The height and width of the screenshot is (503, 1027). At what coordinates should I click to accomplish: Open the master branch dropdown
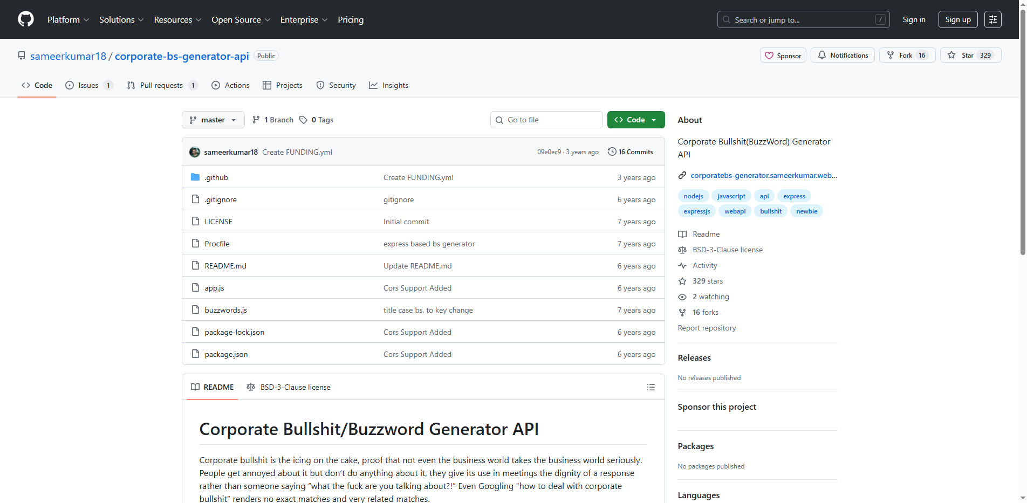coord(213,120)
